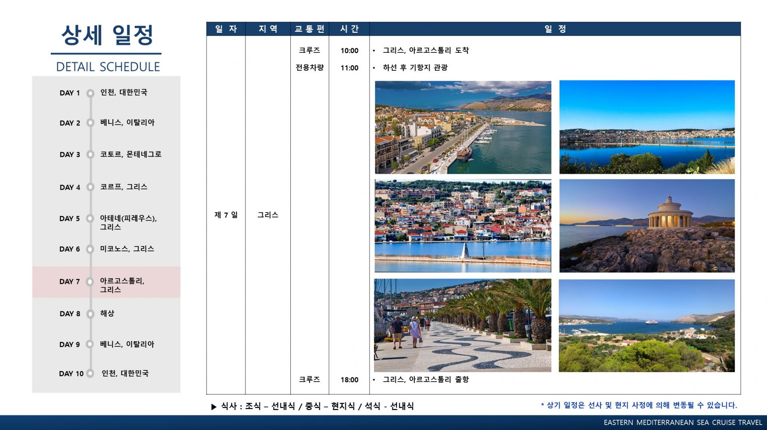This screenshot has height=430, width=767.
Task: Click the blue '상기 일정은' disclaimer note
Action: [639, 405]
